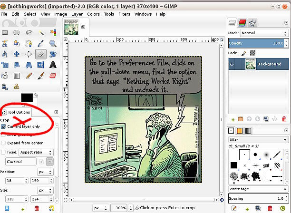Tick the Fixed checkbox
The width and height of the screenshot is (291, 213).
(x=3, y=152)
